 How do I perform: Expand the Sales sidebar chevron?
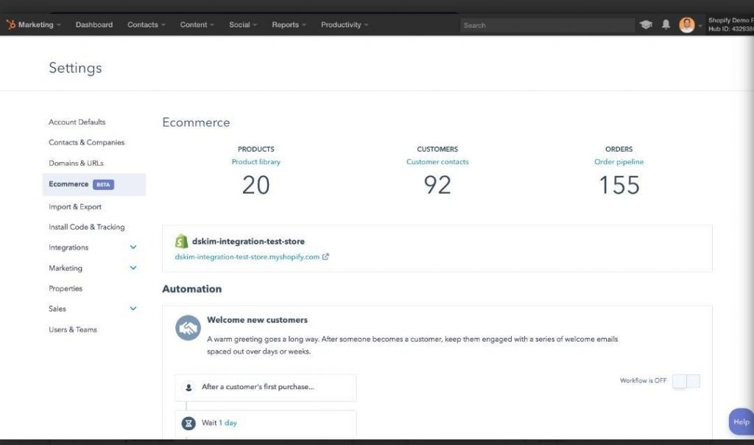coord(133,309)
